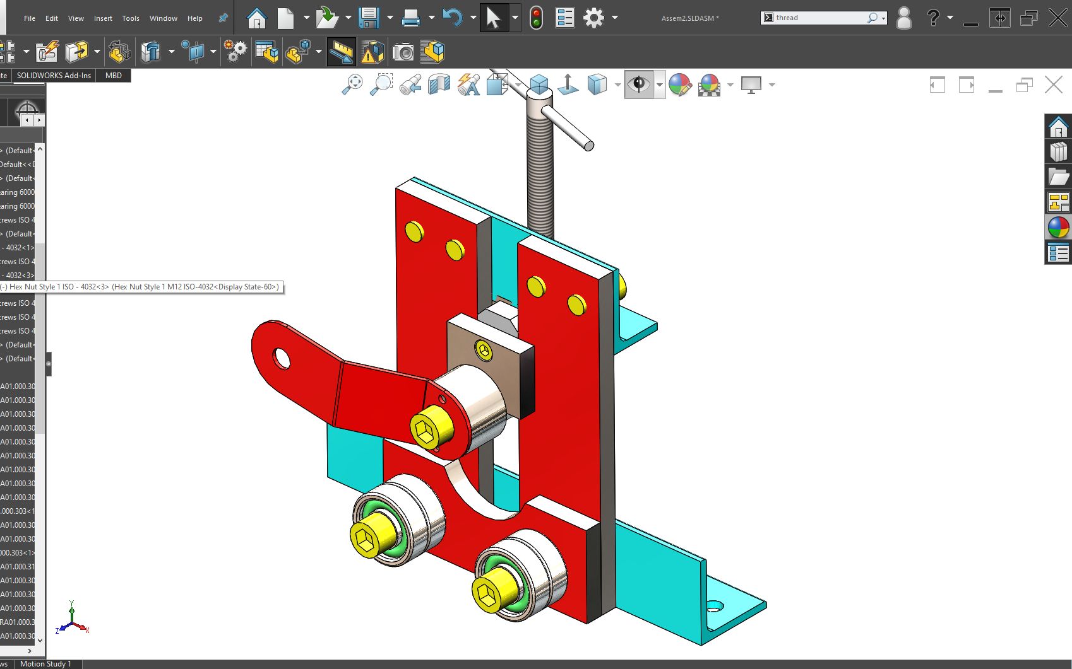The image size is (1072, 669).
Task: Switch to the SOLIDWORKS Add-Ins tab
Action: point(54,75)
